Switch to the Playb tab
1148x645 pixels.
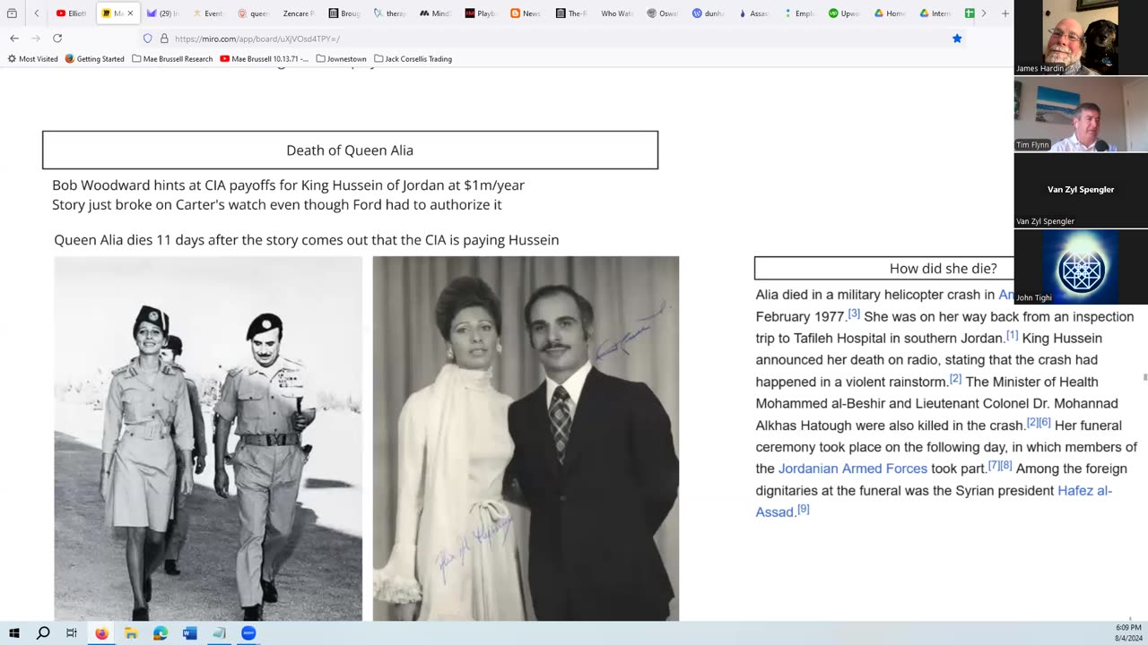click(x=481, y=13)
